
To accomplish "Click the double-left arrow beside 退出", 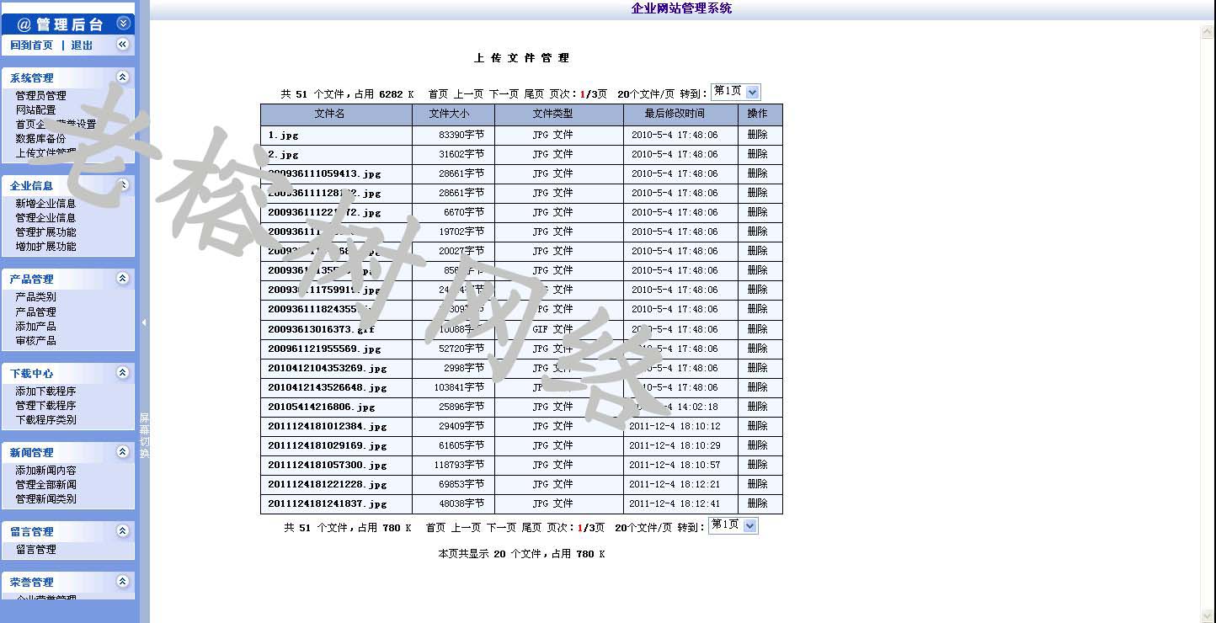I will [x=123, y=44].
